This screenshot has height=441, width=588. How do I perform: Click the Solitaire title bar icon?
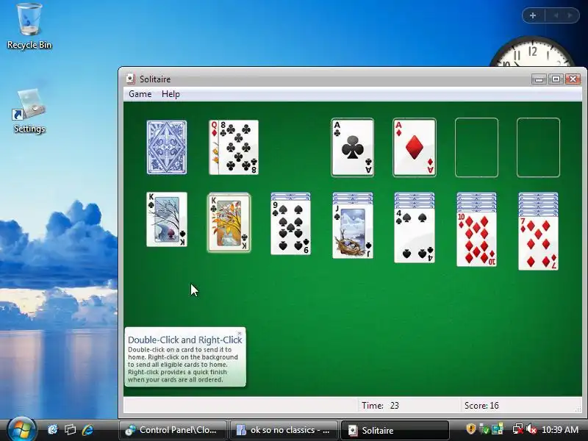pos(130,79)
